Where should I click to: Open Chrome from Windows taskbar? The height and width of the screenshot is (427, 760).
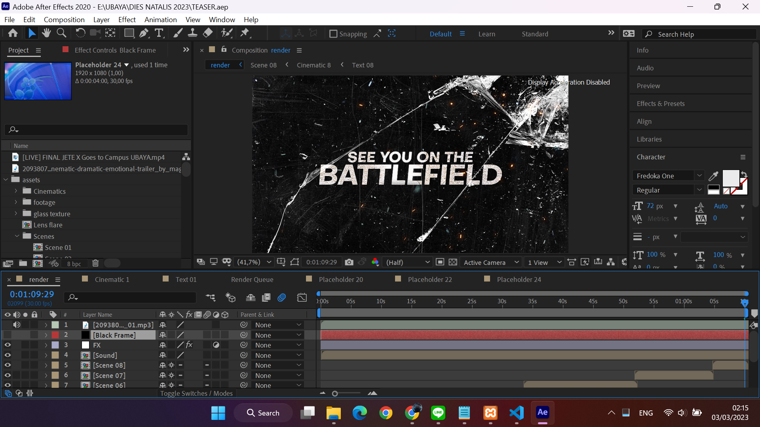pyautogui.click(x=386, y=413)
